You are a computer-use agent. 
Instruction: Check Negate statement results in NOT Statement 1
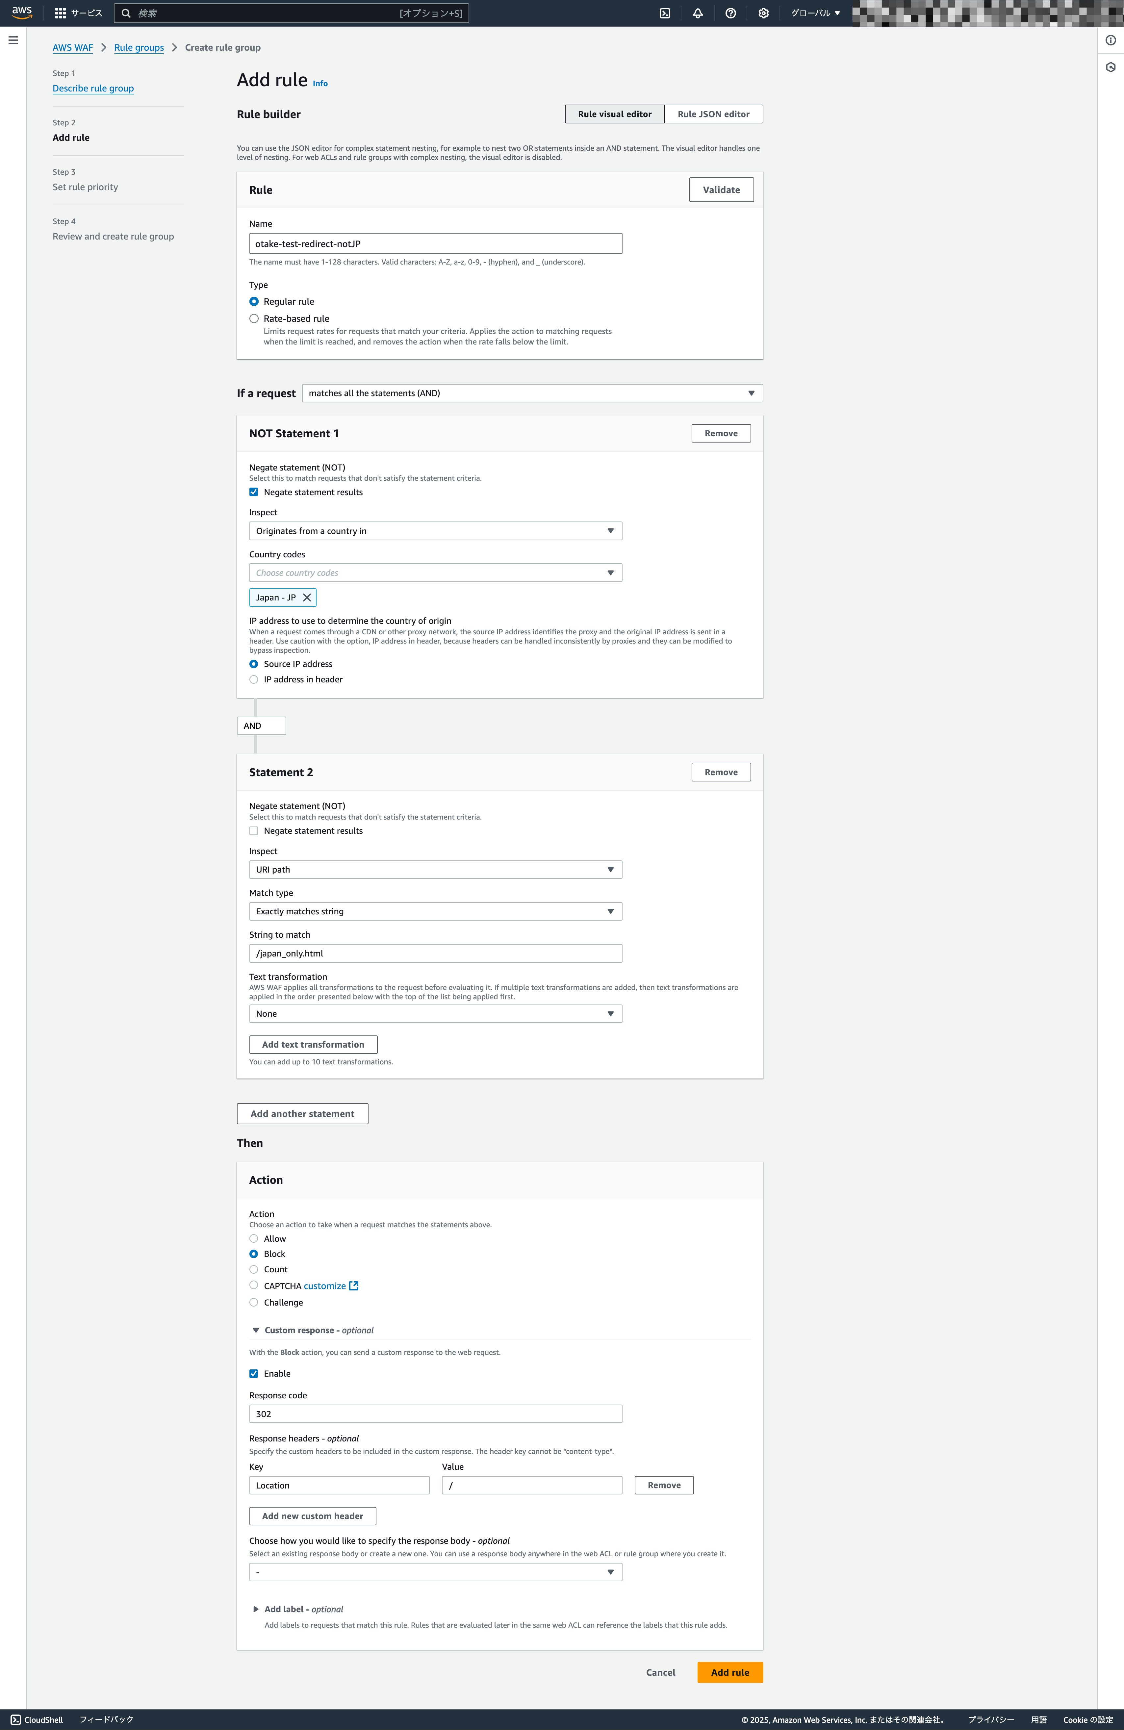coord(254,492)
